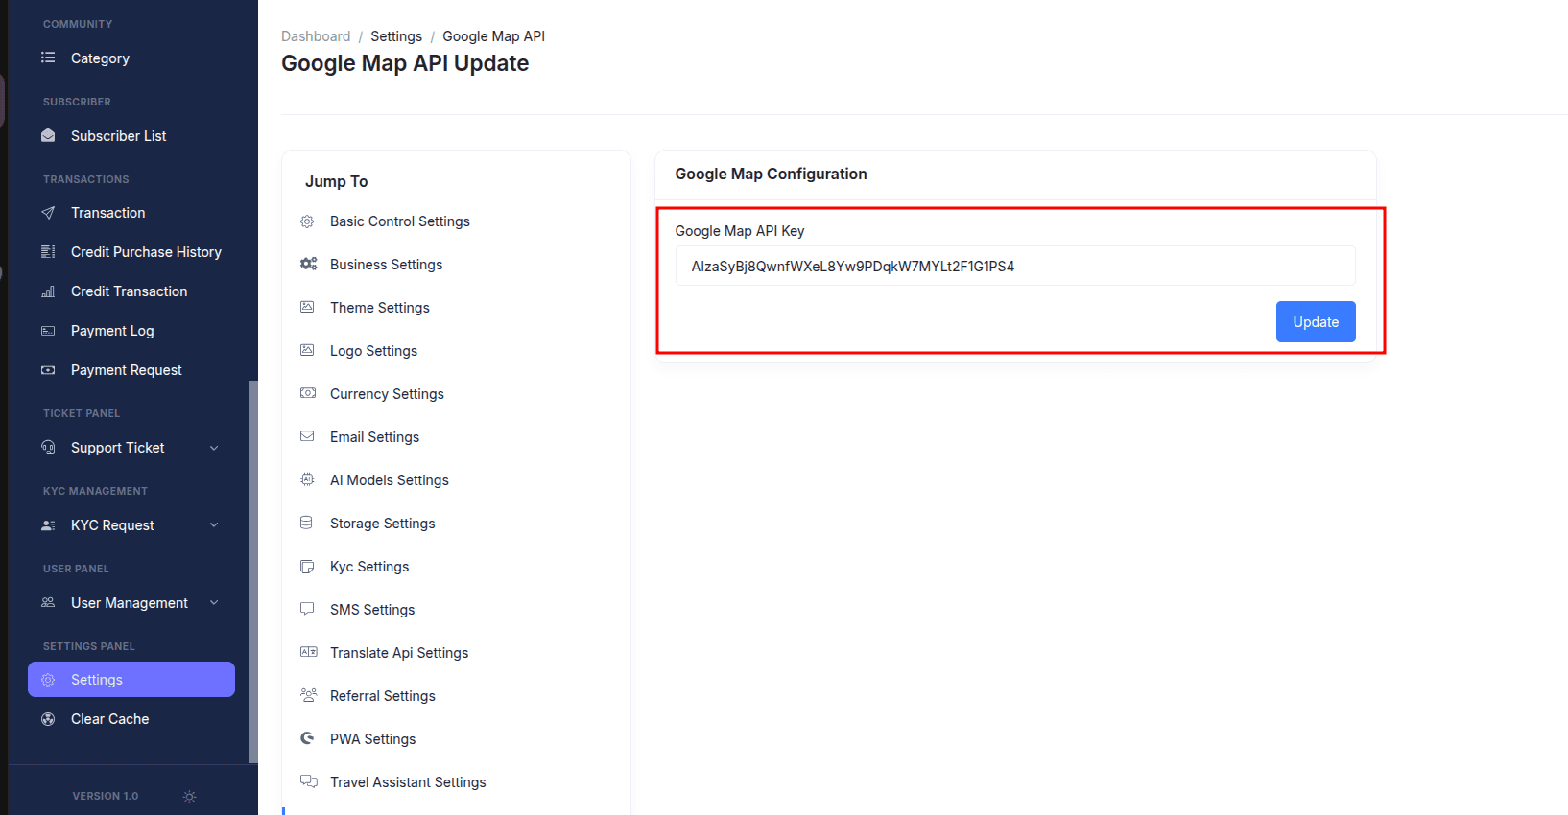
Task: Open Credit Purchase History page
Action: coord(131,252)
